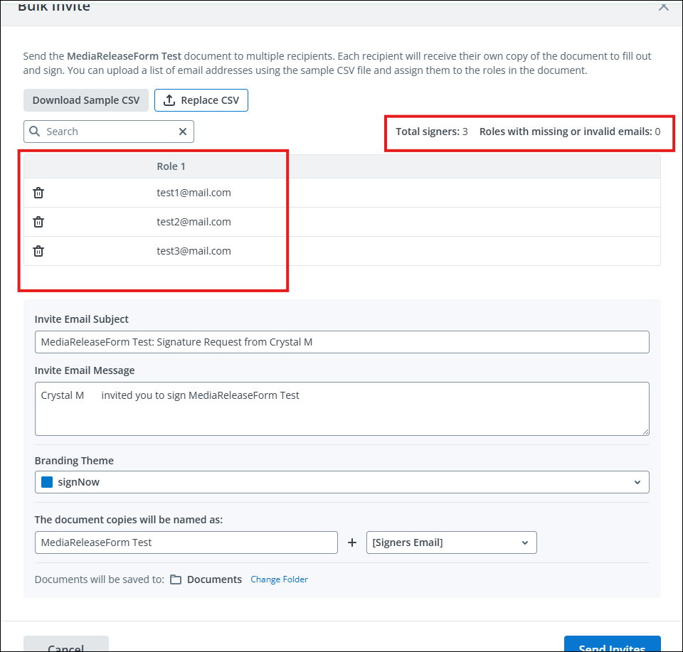Open the [Signers Email] dropdown
The image size is (683, 652).
(451, 543)
